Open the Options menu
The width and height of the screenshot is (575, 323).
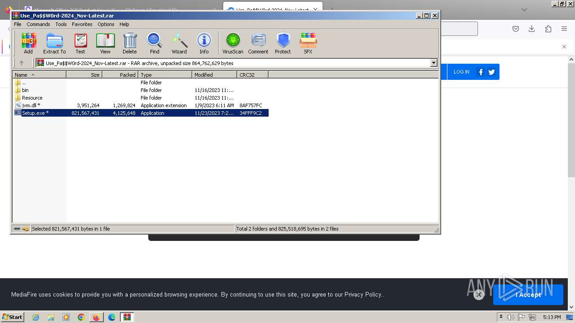coord(106,24)
